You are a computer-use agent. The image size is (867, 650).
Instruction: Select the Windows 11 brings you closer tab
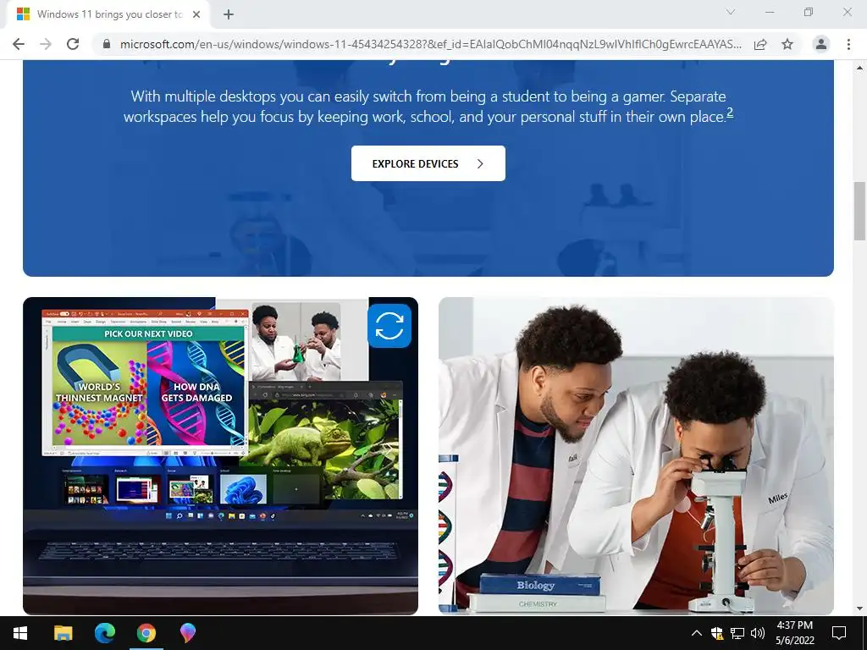pyautogui.click(x=108, y=14)
